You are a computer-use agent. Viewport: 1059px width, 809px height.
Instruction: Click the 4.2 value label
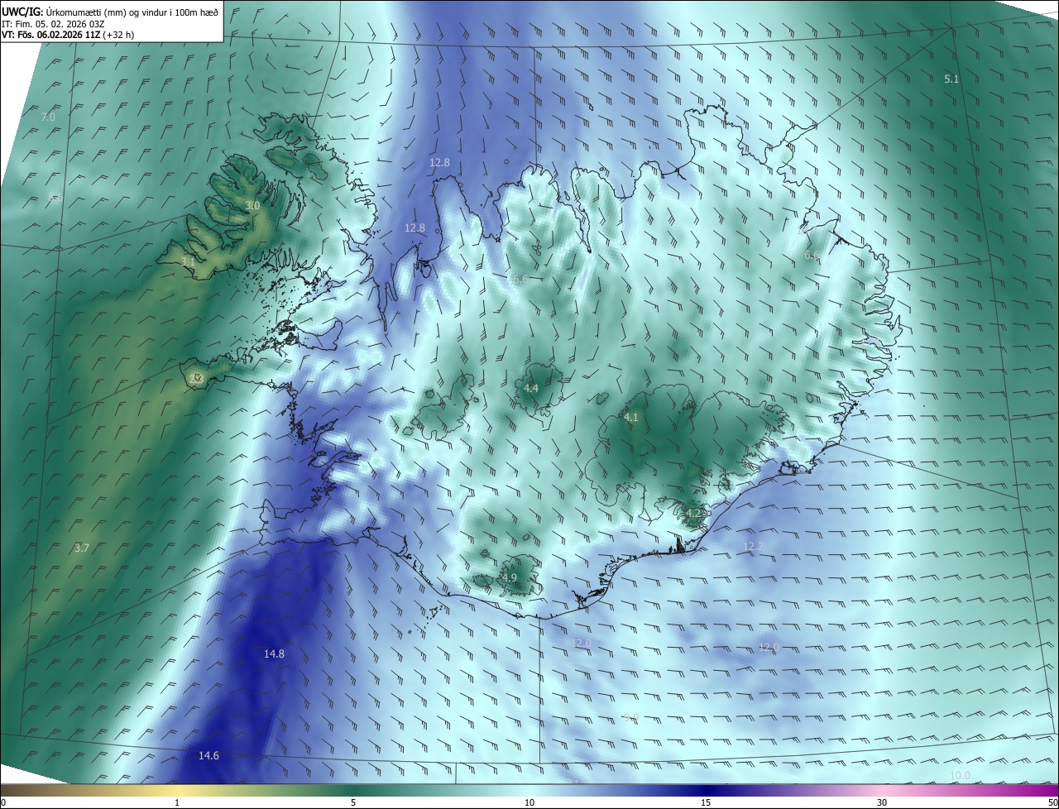coord(692,513)
